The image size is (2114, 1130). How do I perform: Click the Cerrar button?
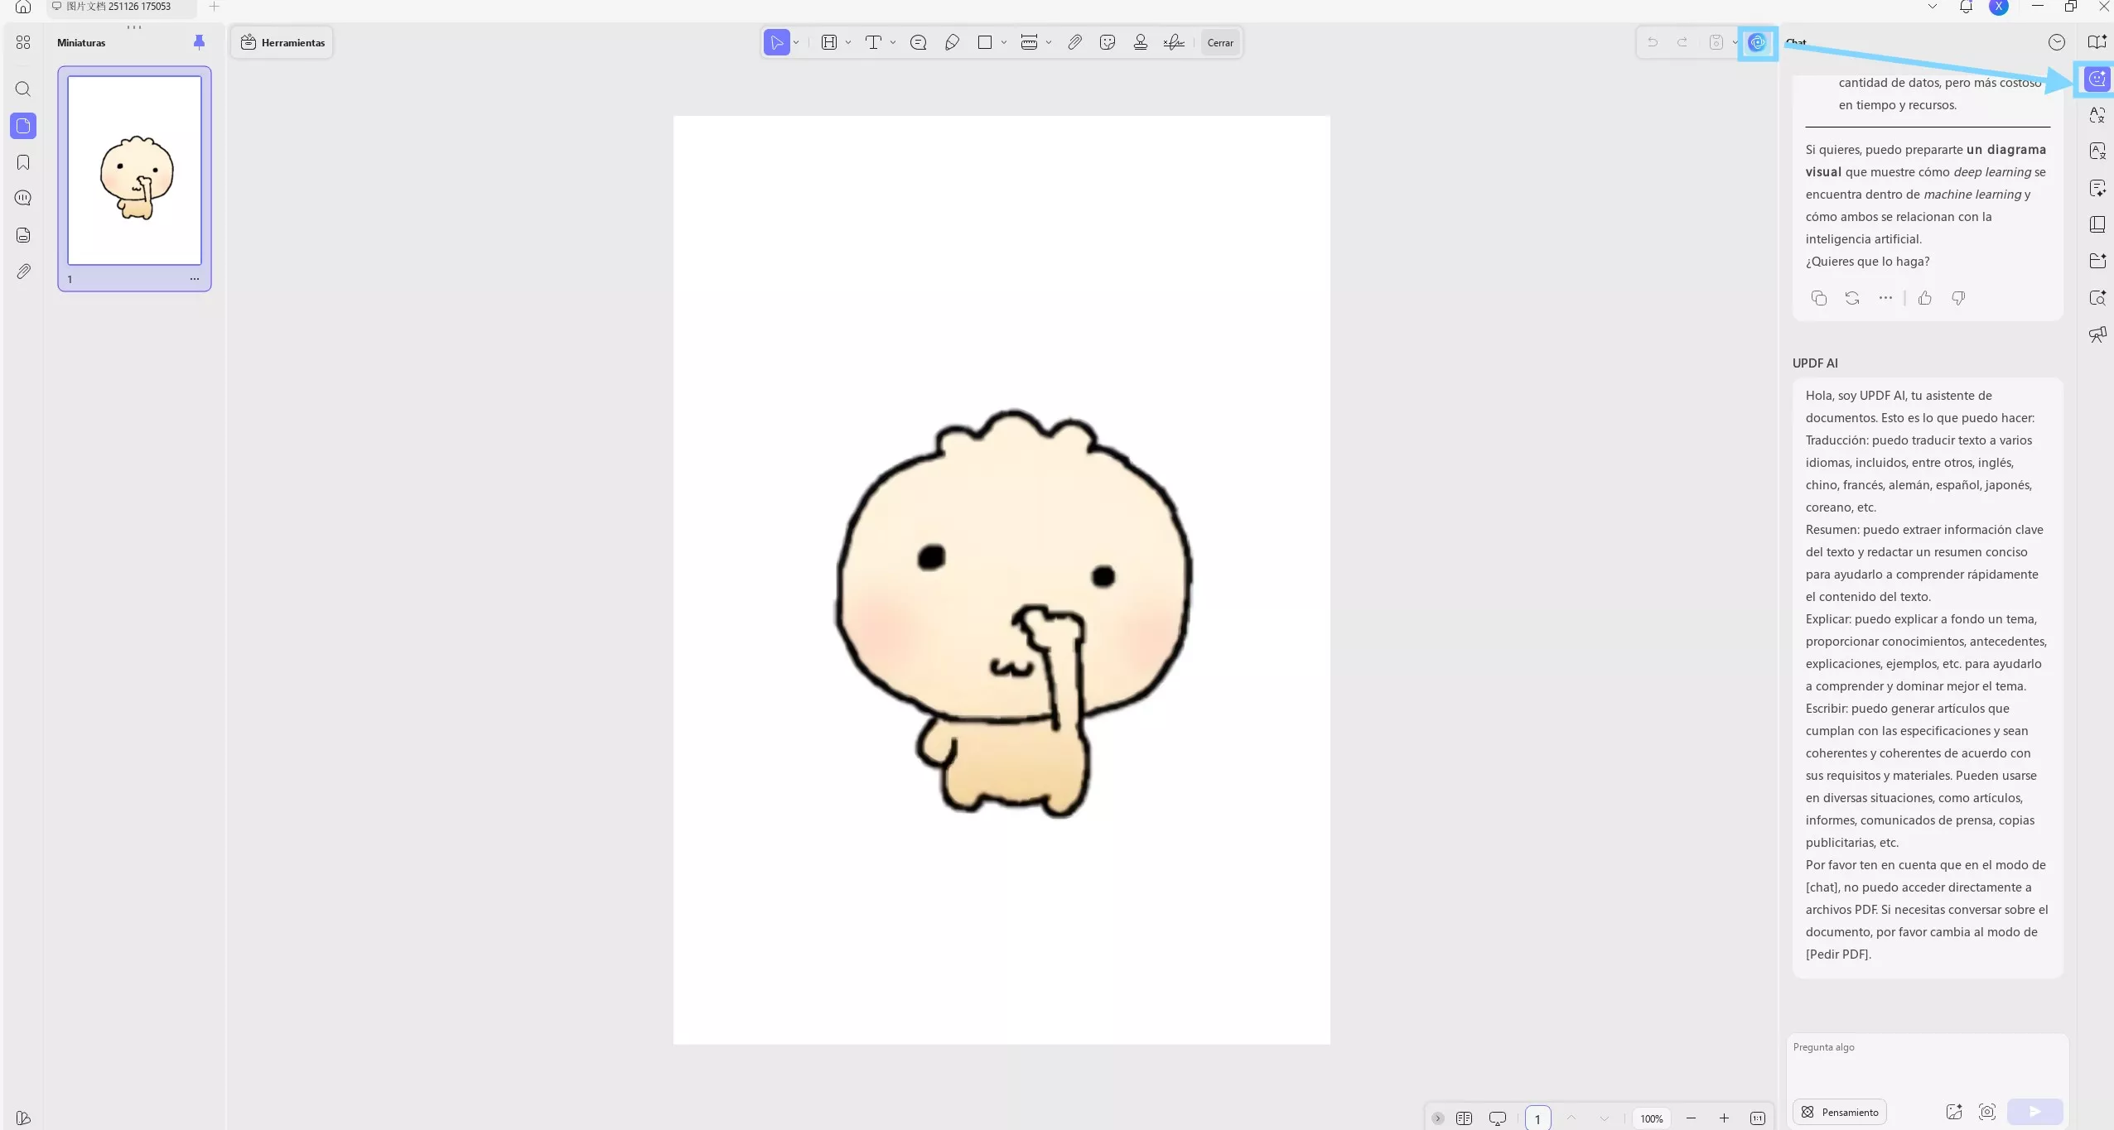click(x=1220, y=42)
